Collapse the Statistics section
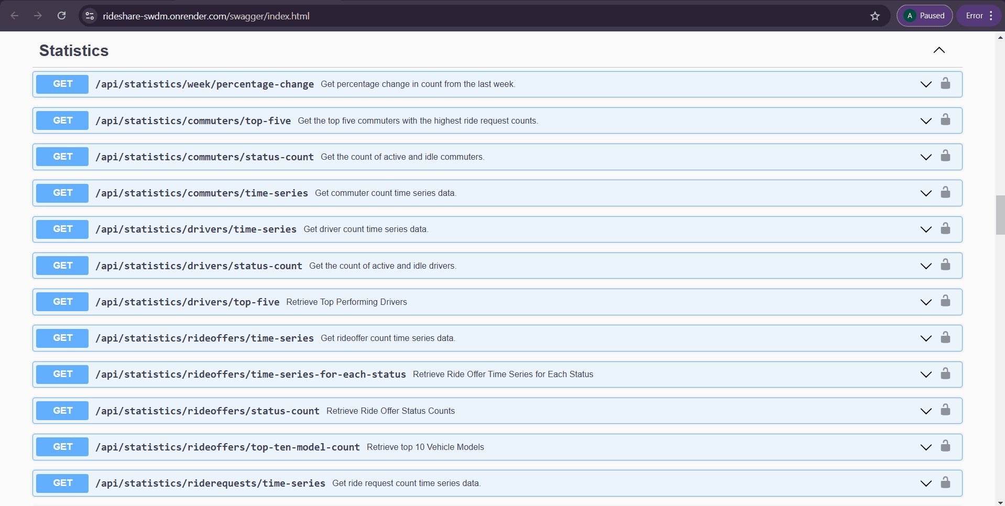Screen dimensions: 1005x506 [939, 50]
